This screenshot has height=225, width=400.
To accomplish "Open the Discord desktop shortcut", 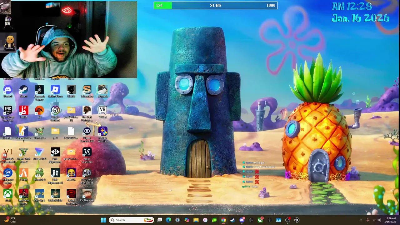I will coord(8,91).
